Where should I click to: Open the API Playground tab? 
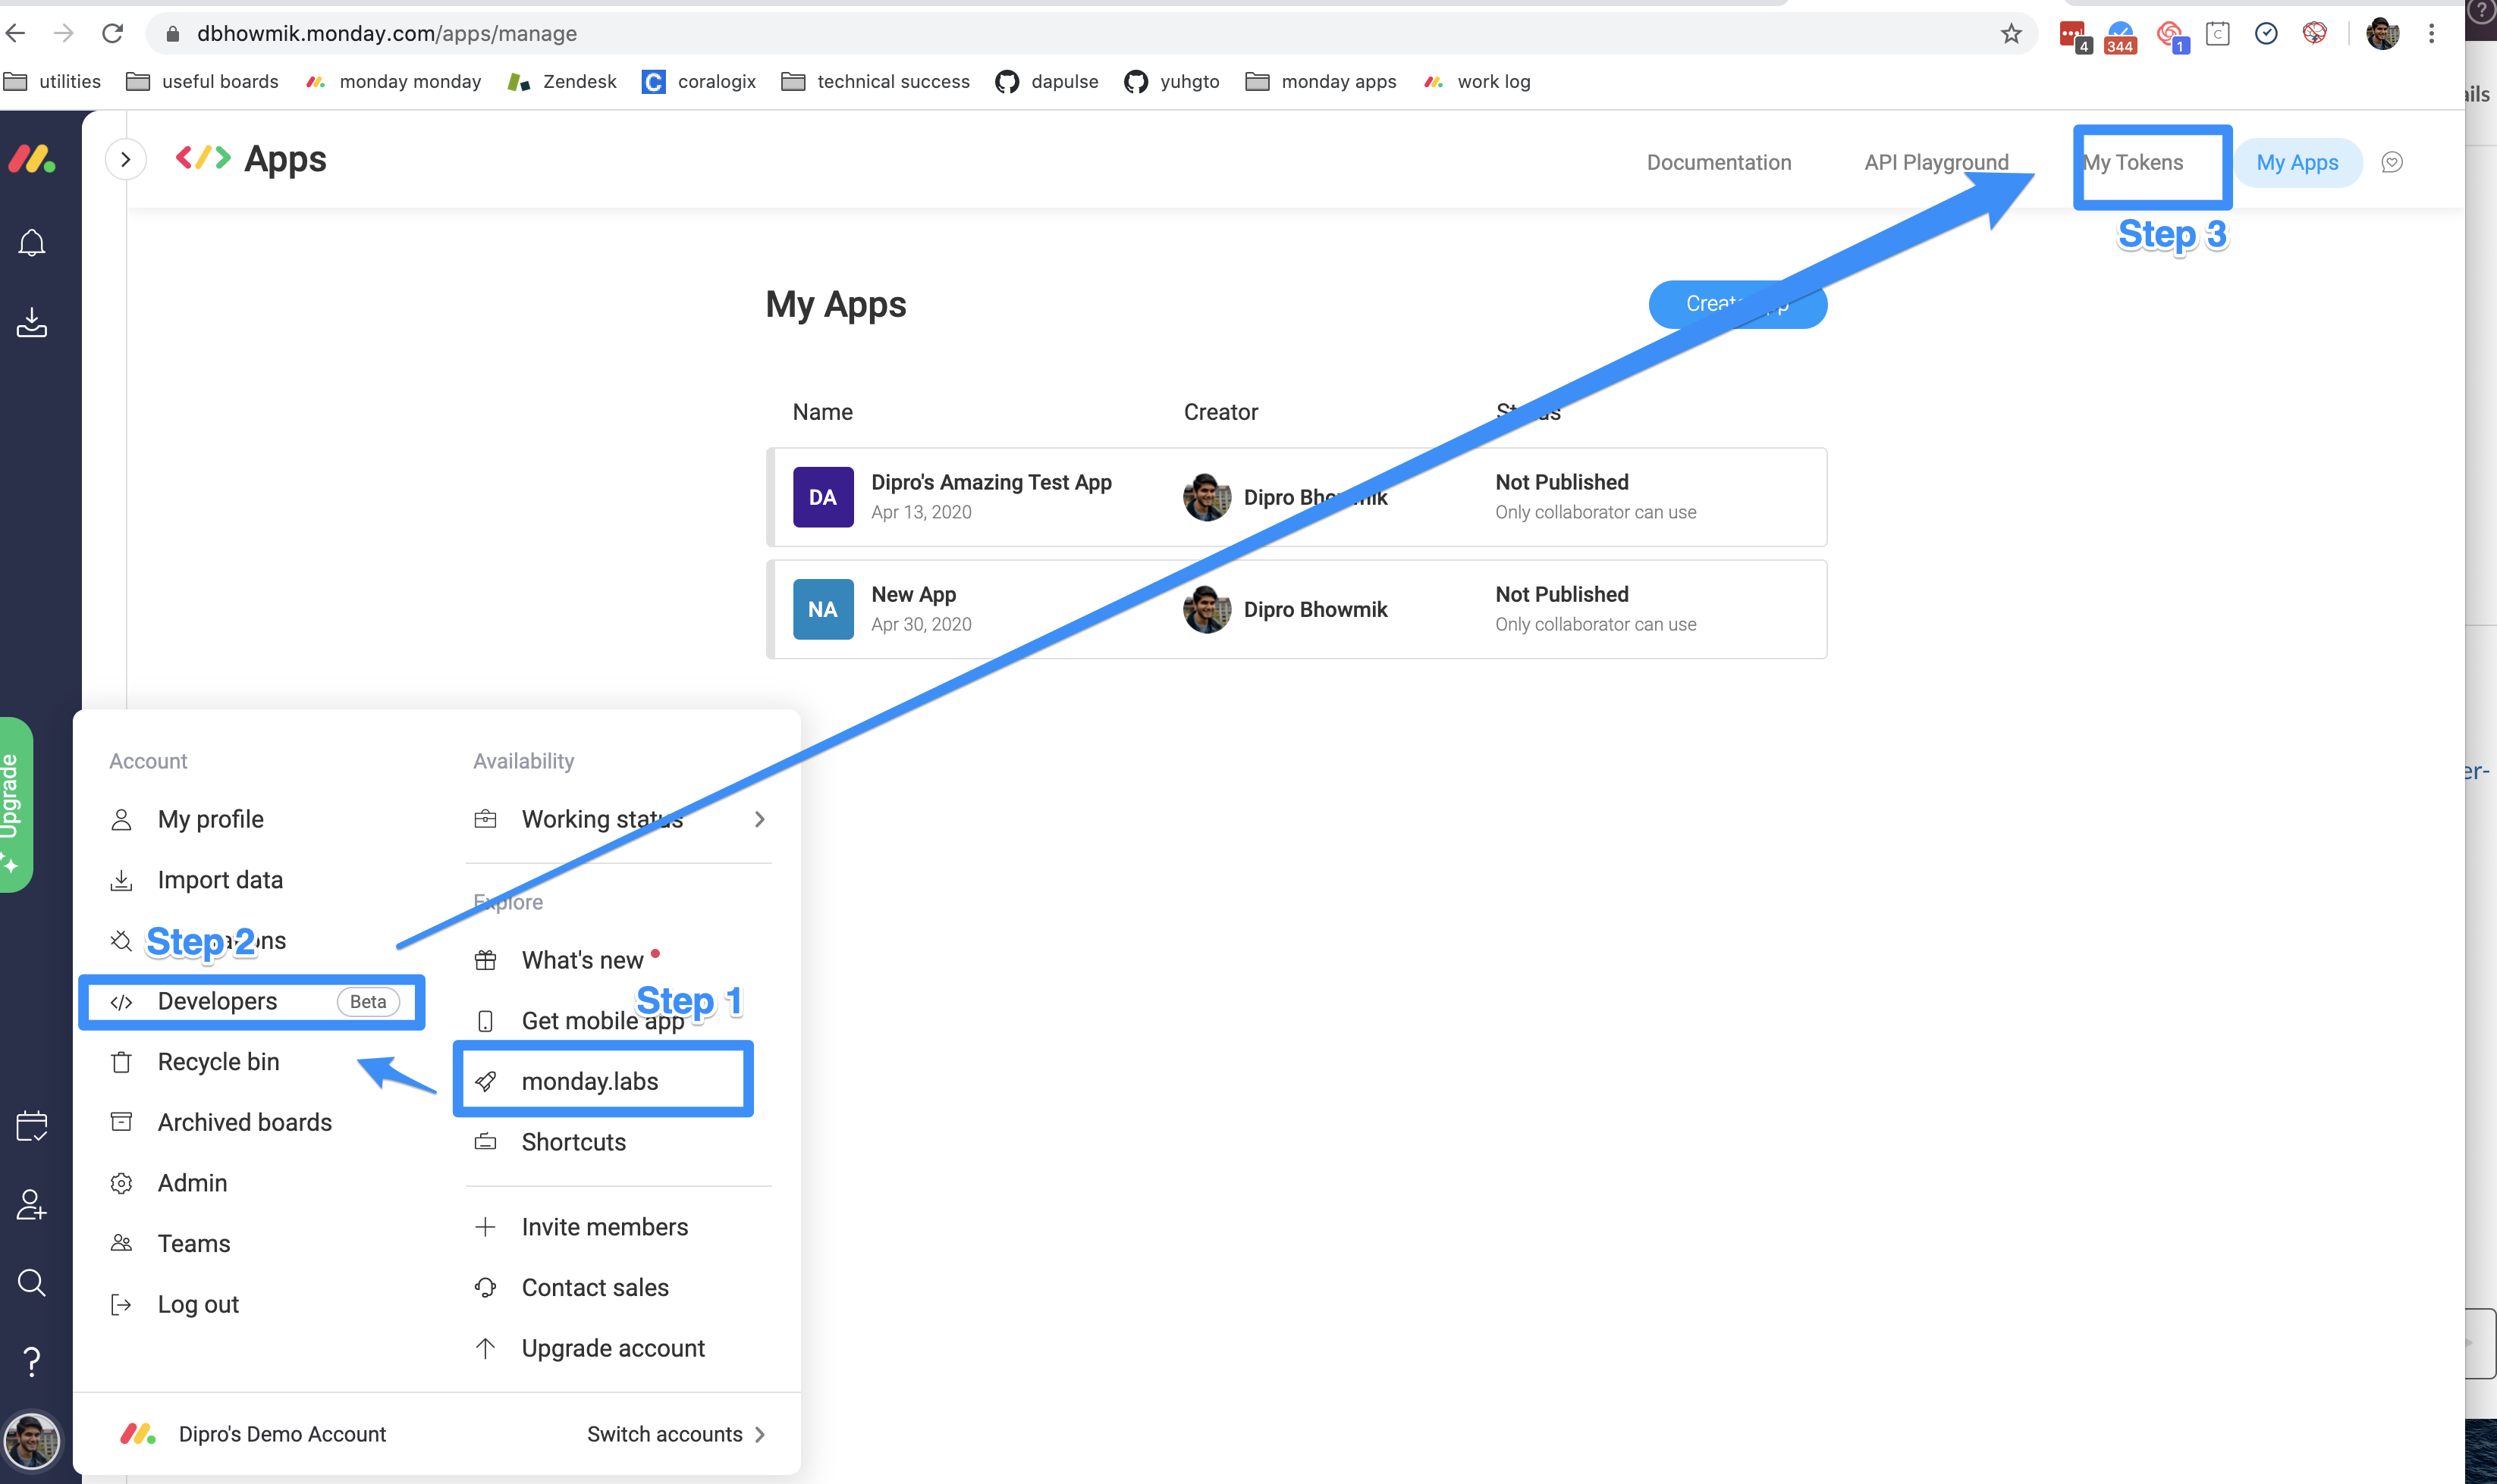click(1936, 163)
